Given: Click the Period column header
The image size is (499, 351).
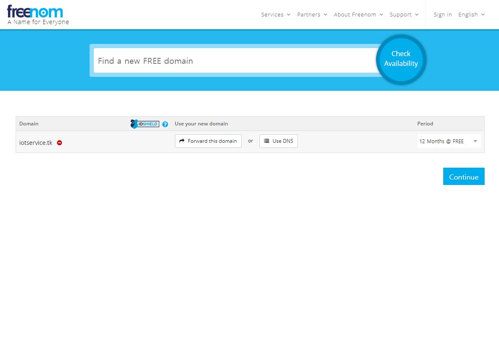Looking at the screenshot, I should click(425, 123).
